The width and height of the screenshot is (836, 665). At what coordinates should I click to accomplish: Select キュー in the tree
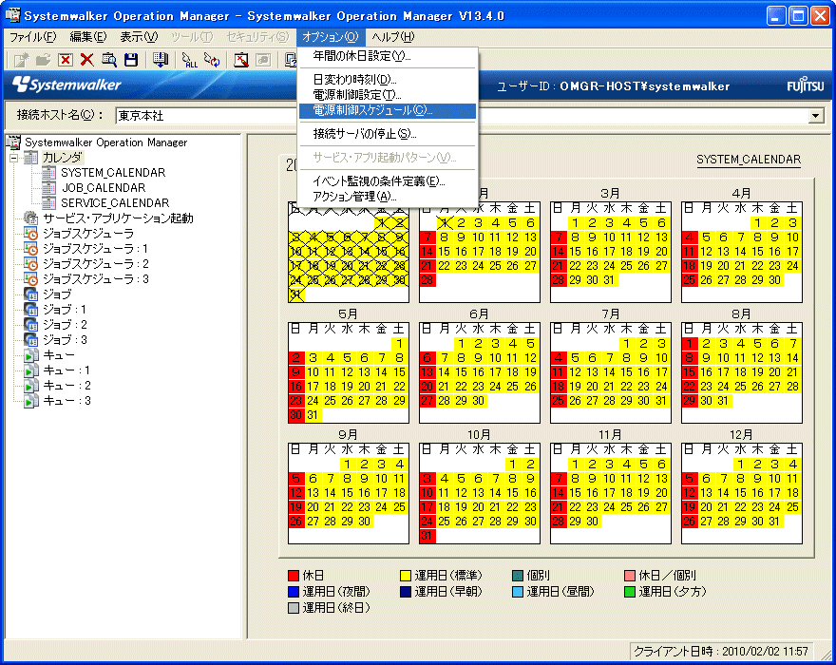[x=59, y=355]
